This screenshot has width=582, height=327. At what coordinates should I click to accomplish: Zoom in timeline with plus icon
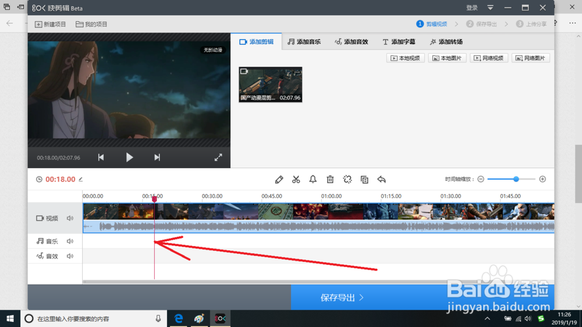tap(542, 179)
